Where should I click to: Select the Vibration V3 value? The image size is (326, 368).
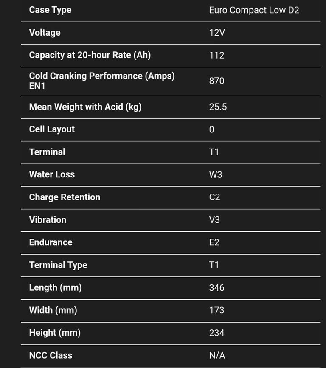(214, 220)
